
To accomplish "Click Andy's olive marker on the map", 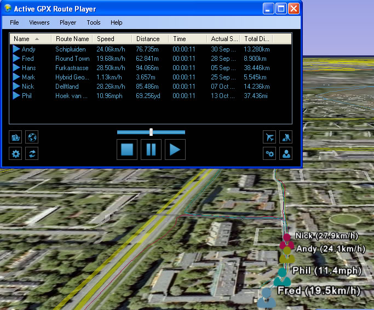I will coord(287,255).
